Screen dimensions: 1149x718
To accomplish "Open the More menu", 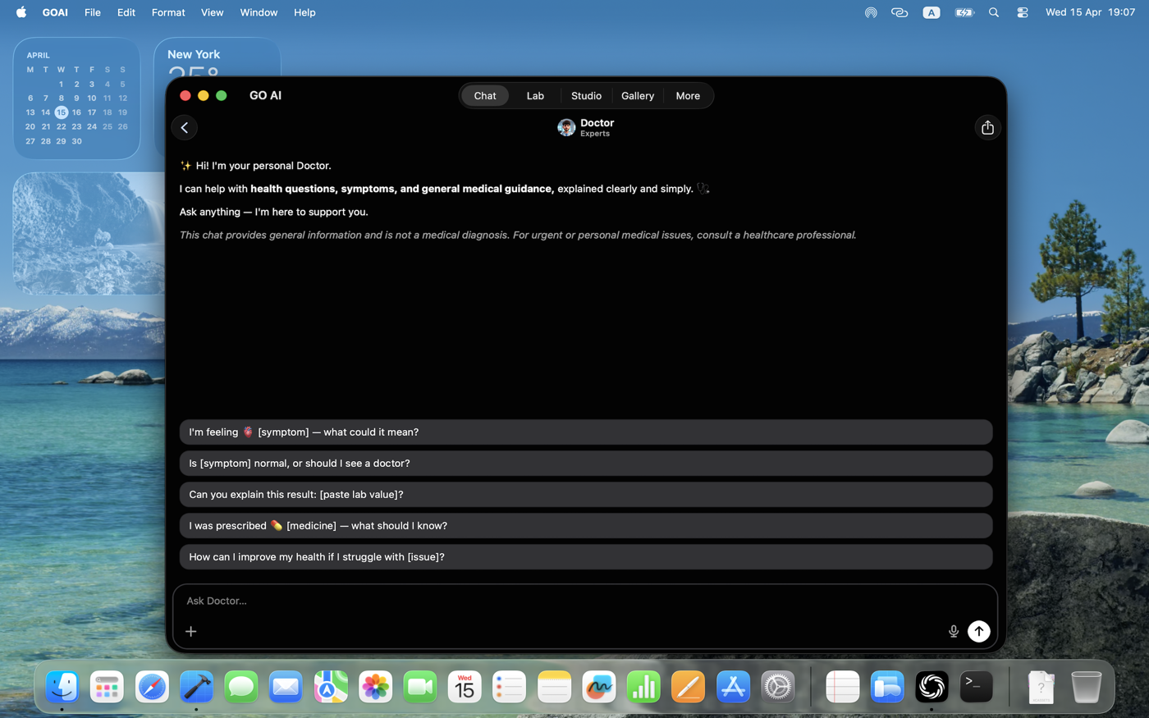I will point(688,95).
